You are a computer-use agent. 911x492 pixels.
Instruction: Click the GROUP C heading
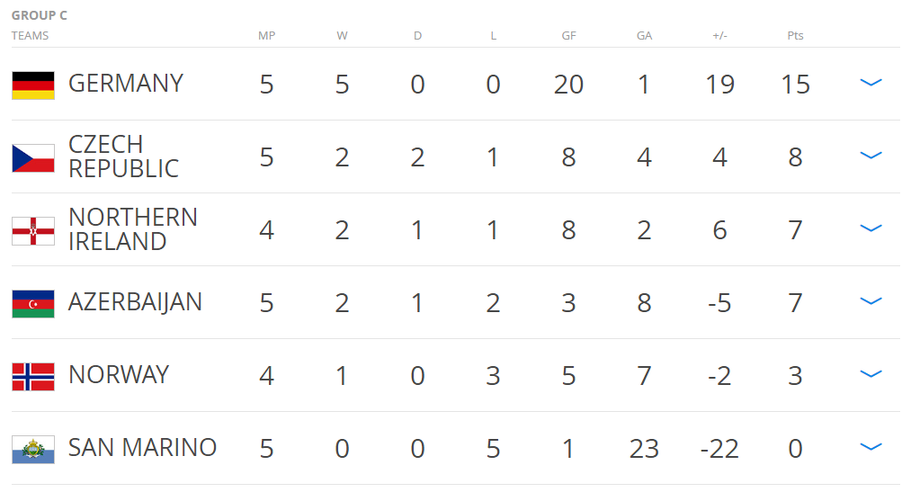[x=40, y=15]
